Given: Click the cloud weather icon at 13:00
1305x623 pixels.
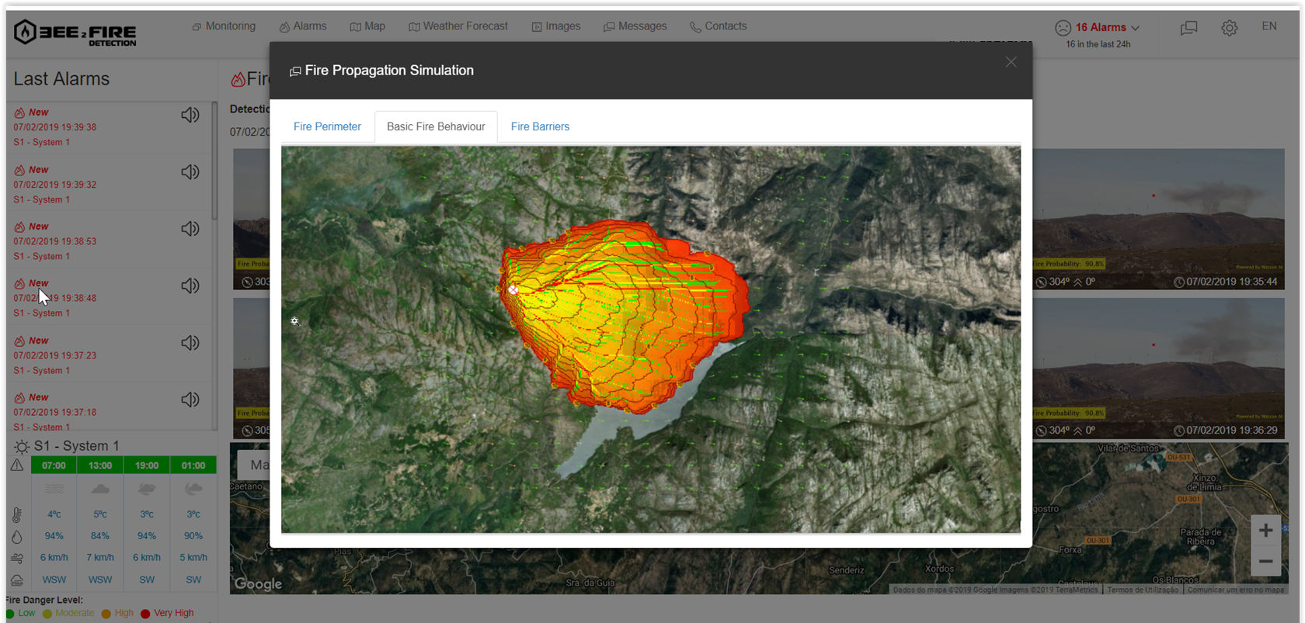Looking at the screenshot, I should (x=100, y=490).
